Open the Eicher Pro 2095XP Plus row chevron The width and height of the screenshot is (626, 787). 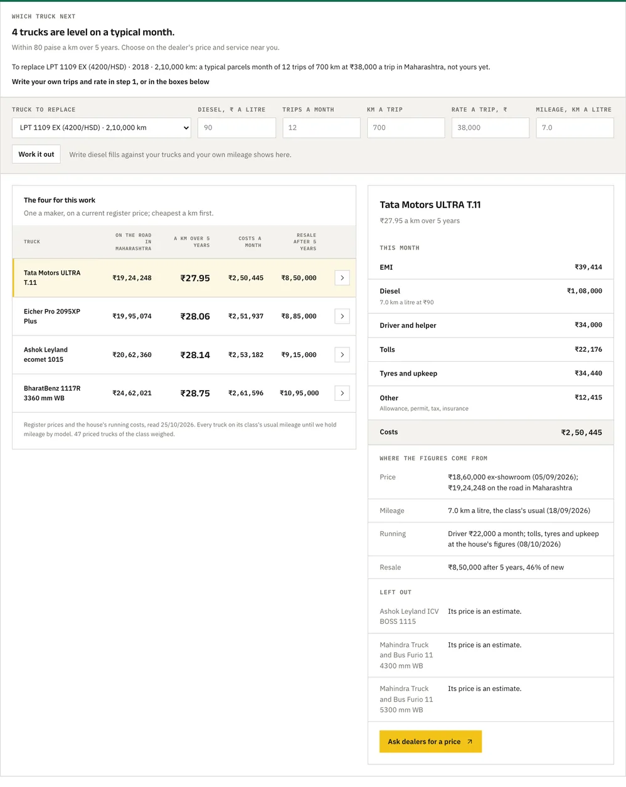click(342, 316)
